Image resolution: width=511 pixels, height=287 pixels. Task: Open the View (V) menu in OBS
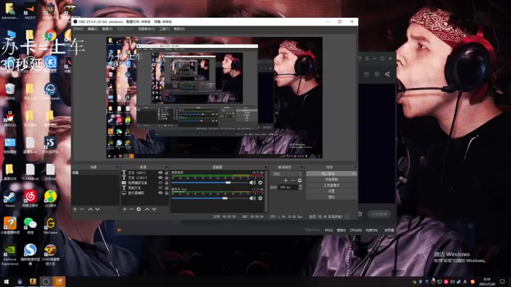click(x=107, y=29)
